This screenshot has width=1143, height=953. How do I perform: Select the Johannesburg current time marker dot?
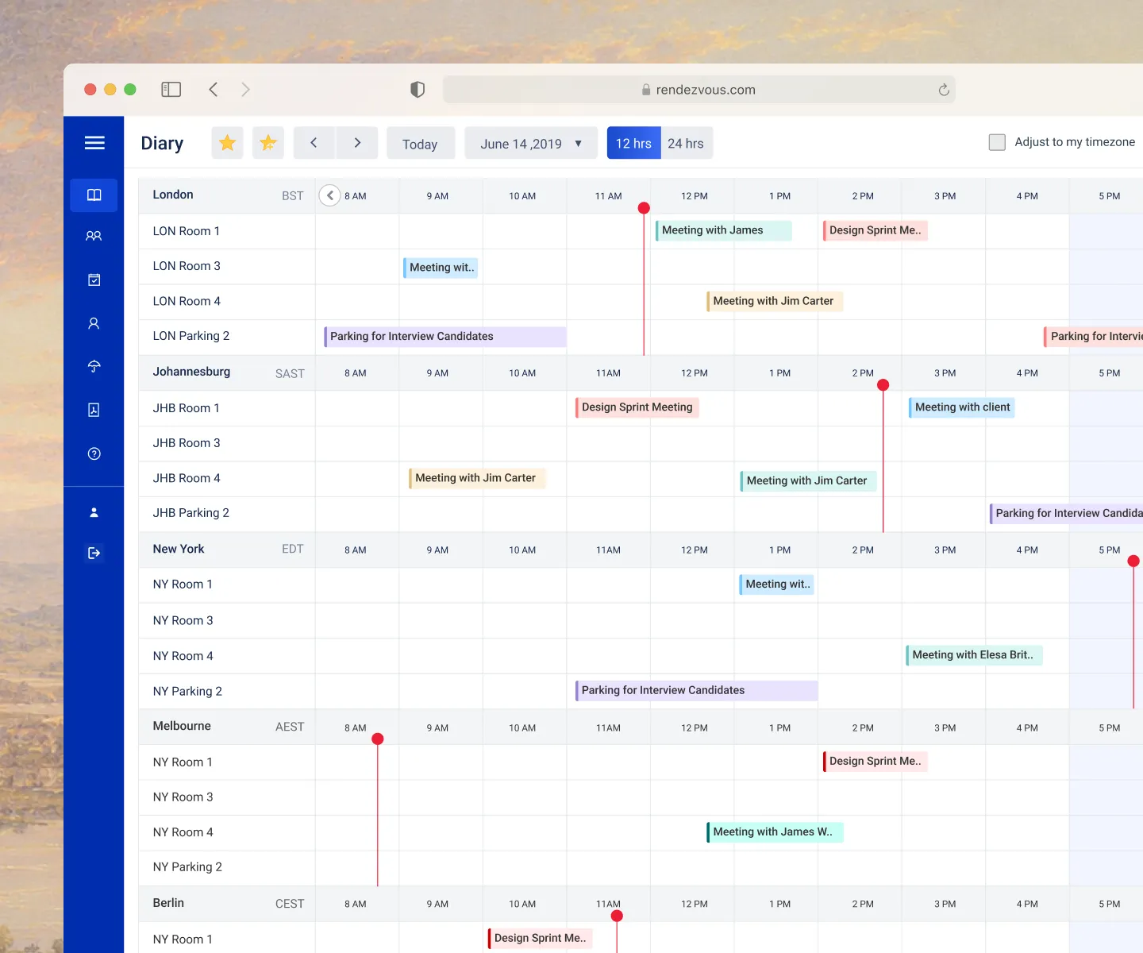click(883, 385)
